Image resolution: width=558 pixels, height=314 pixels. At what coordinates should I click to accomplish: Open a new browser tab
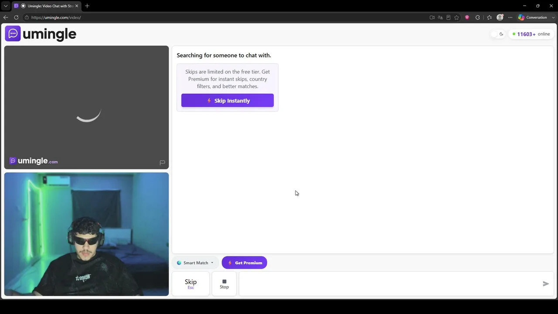tap(87, 6)
